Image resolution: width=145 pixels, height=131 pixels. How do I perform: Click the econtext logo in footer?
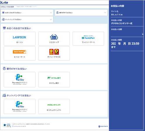[103, 126]
